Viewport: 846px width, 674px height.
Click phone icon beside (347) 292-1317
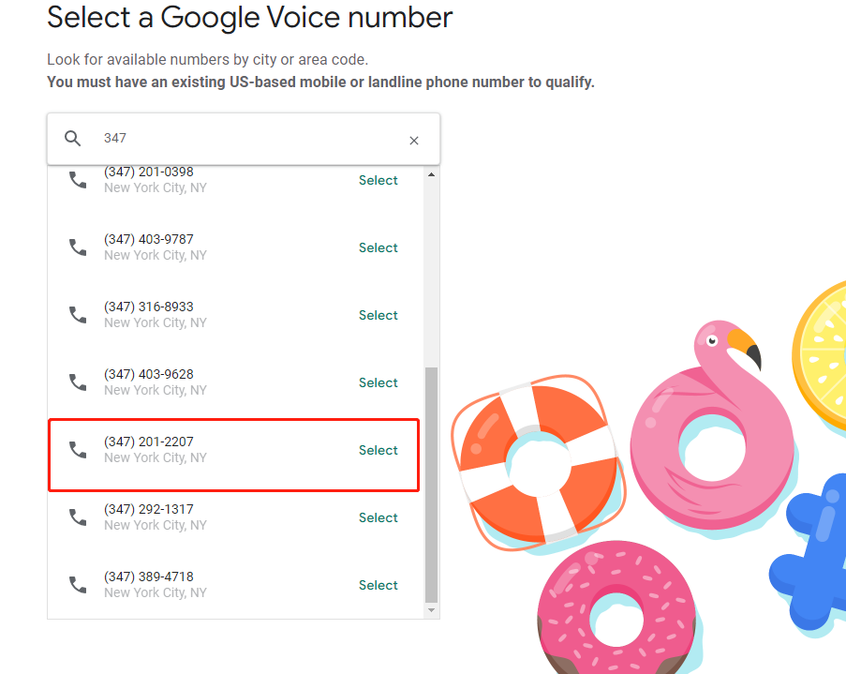(x=78, y=517)
